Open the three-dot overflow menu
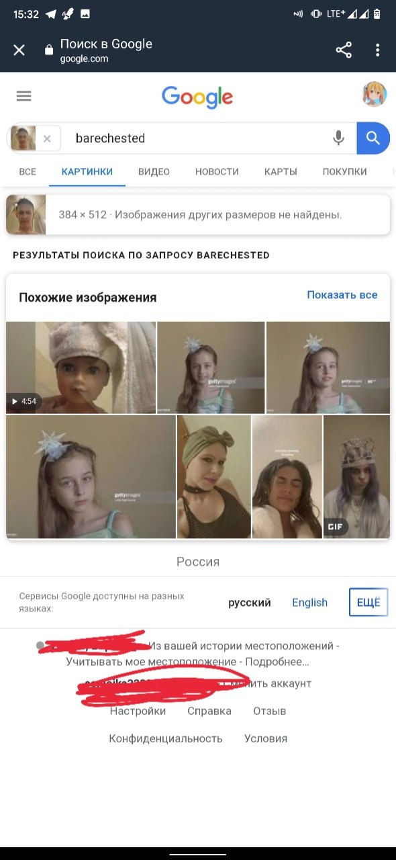Screen dimensions: 396x860 point(378,50)
